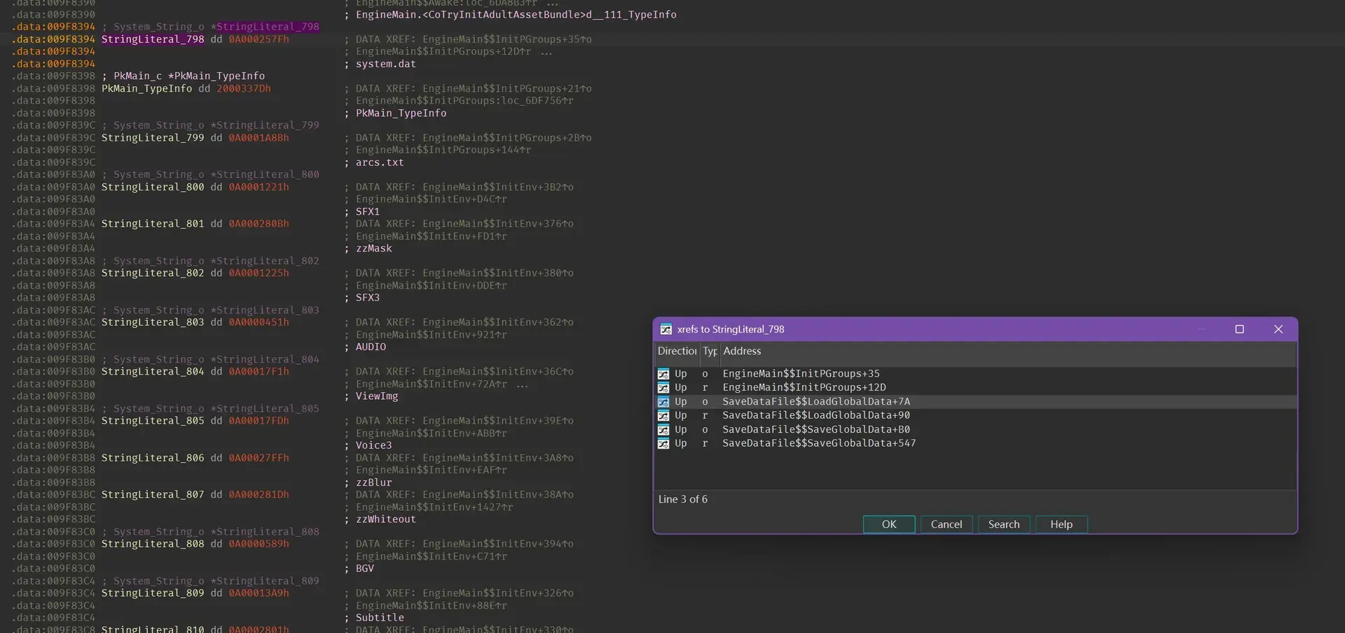
Task: Click the xrefs dialog title bar icon
Action: click(665, 329)
